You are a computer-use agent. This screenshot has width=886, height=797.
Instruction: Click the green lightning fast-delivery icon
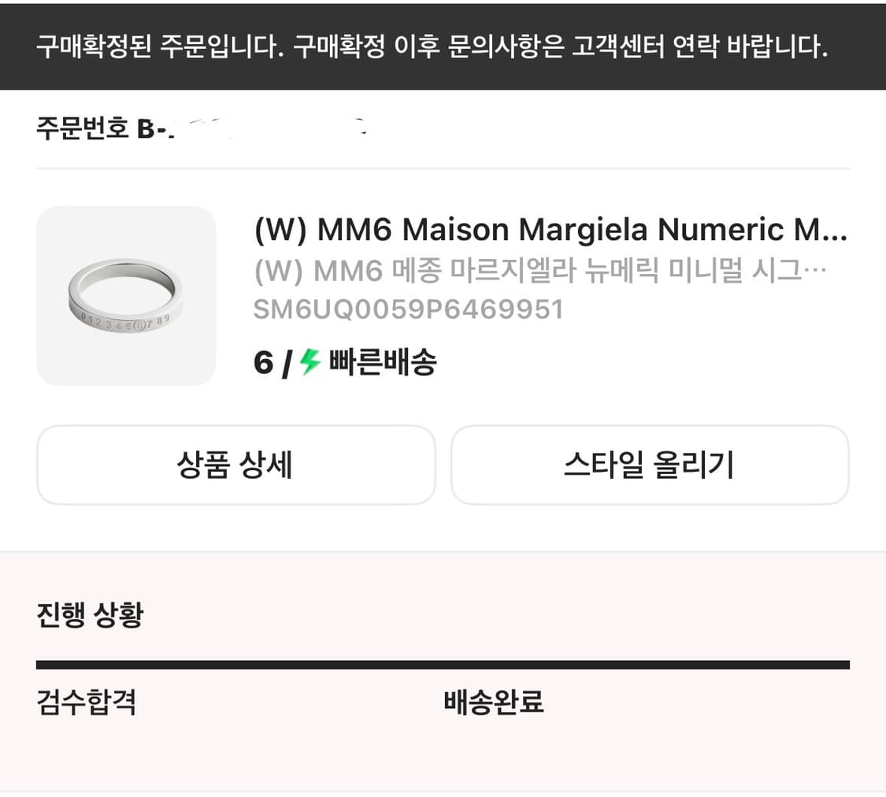click(306, 361)
